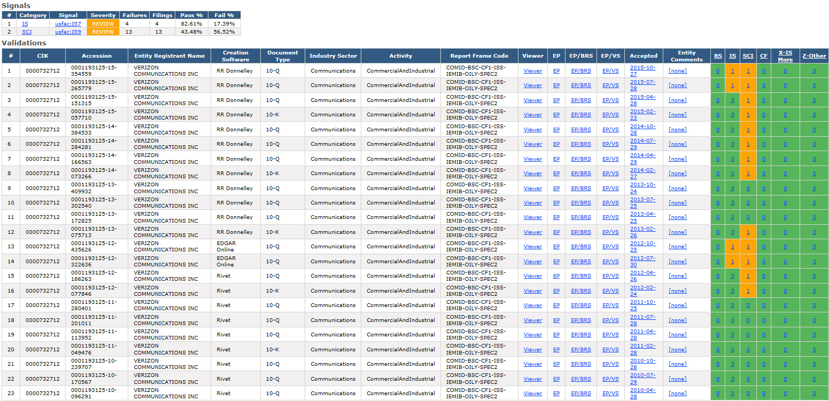Viewport: 829px width, 401px height.
Task: Sort by the IS validation column header
Action: (732, 56)
